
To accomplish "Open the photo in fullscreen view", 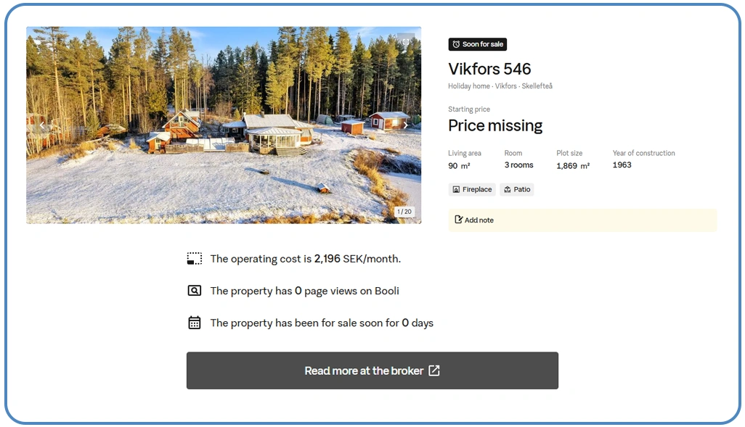I will click(x=405, y=42).
